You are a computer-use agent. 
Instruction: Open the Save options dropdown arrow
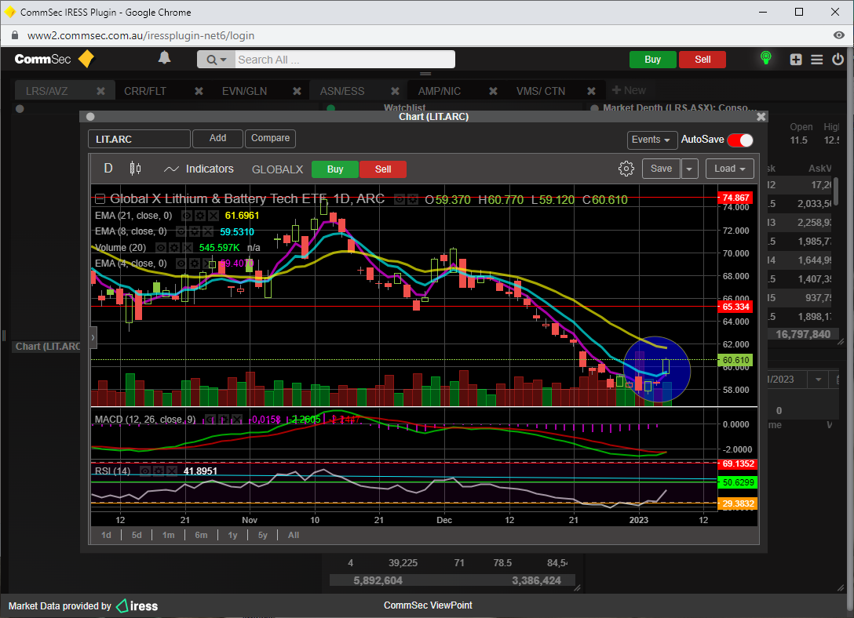(689, 169)
